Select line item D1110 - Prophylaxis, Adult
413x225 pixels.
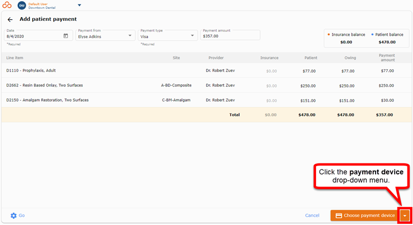[31, 70]
